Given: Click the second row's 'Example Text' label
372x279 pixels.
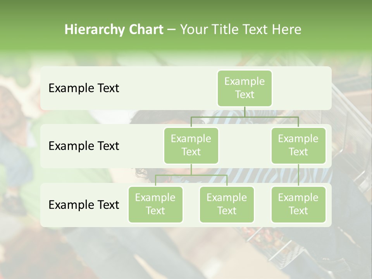Looking at the screenshot, I should pos(84,146).
